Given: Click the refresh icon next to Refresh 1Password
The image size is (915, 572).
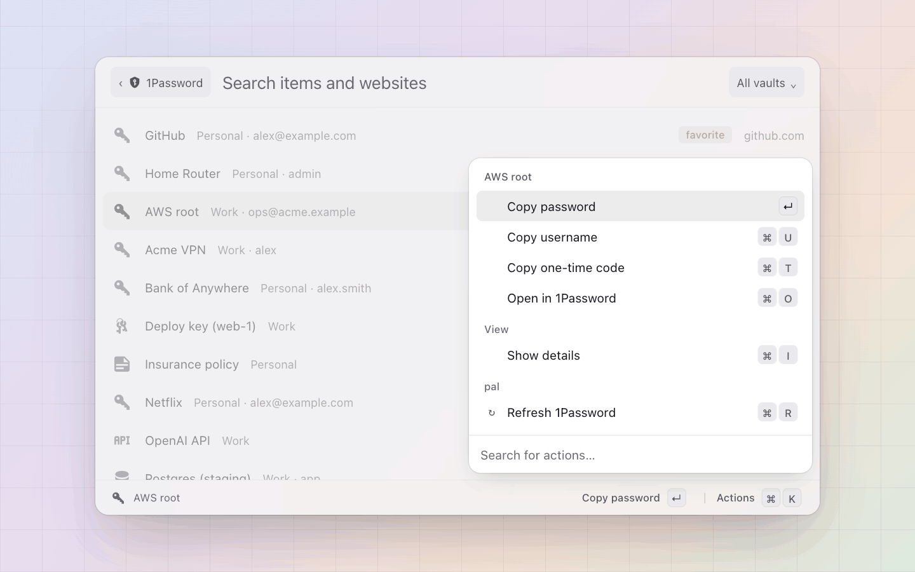Looking at the screenshot, I should point(491,413).
